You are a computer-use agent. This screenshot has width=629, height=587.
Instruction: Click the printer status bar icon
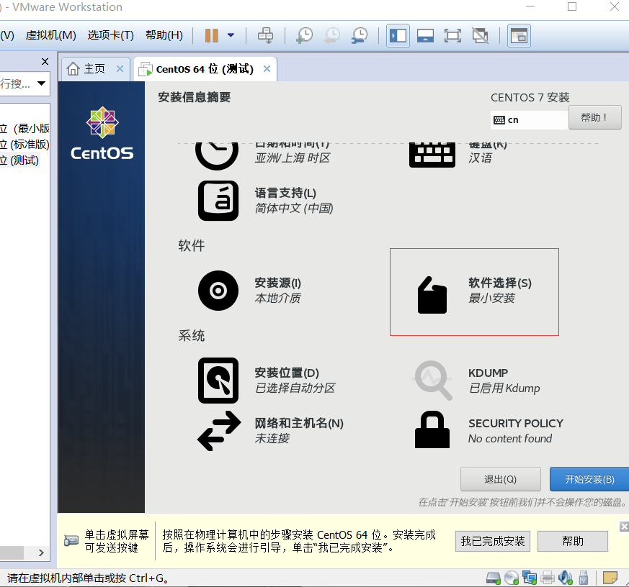pyautogui.click(x=547, y=578)
